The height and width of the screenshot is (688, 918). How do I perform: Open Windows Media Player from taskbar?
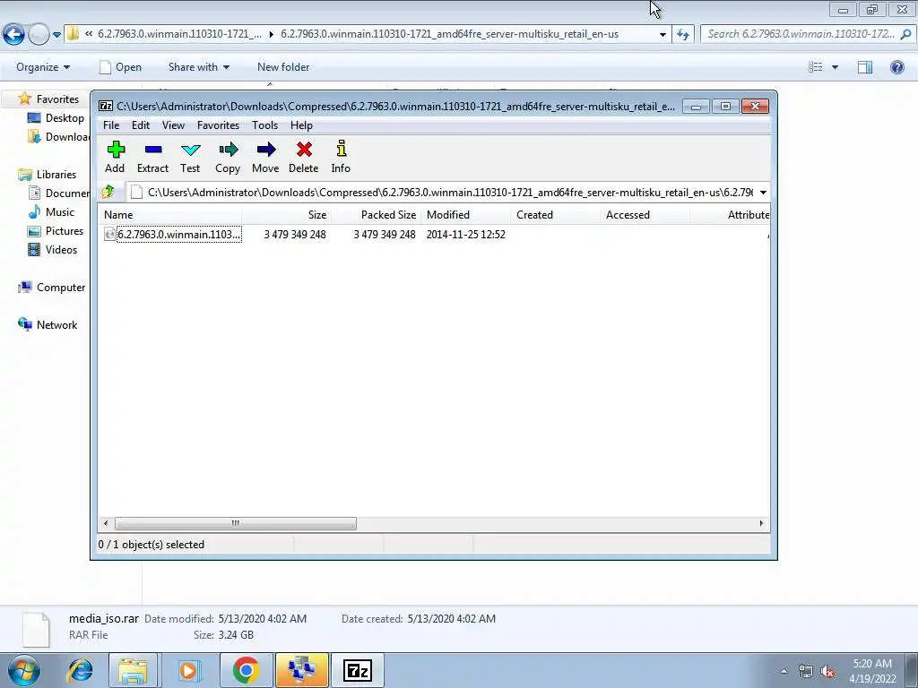pyautogui.click(x=188, y=670)
